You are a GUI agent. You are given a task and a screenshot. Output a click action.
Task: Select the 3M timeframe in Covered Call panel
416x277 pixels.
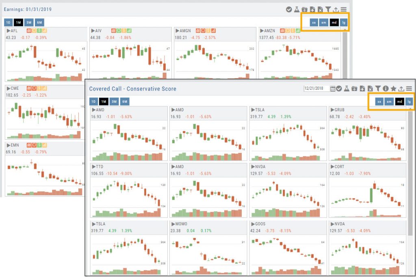(115, 102)
